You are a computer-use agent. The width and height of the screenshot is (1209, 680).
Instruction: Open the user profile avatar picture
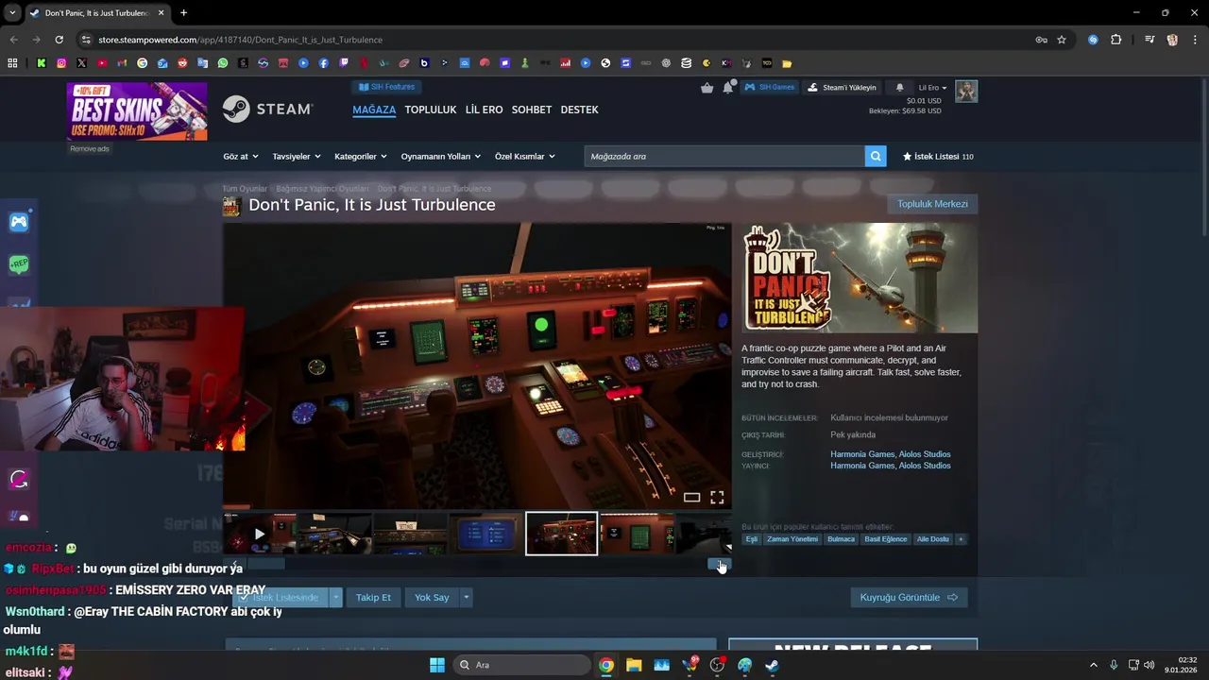[966, 91]
